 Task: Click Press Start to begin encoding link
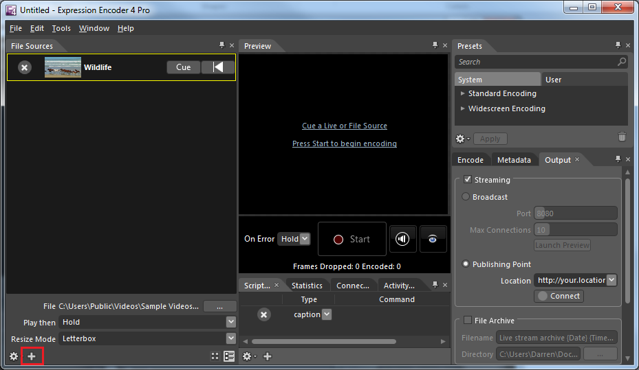[x=345, y=143]
